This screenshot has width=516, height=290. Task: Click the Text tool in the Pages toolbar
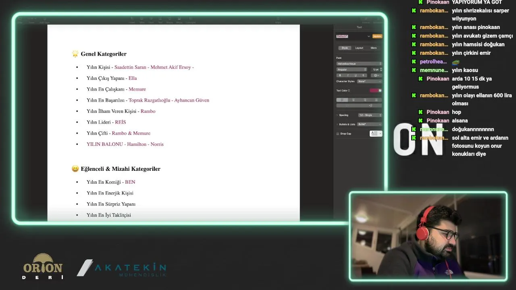160,20
